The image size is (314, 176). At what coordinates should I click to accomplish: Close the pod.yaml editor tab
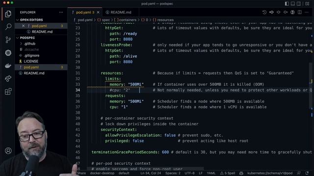pos(98,12)
